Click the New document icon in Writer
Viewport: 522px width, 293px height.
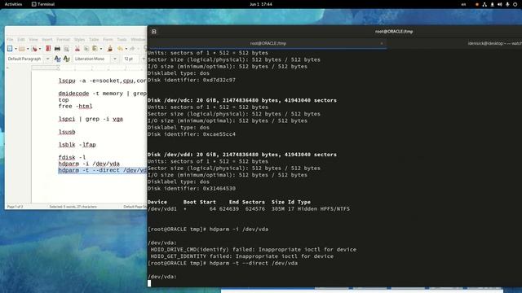(x=10, y=49)
